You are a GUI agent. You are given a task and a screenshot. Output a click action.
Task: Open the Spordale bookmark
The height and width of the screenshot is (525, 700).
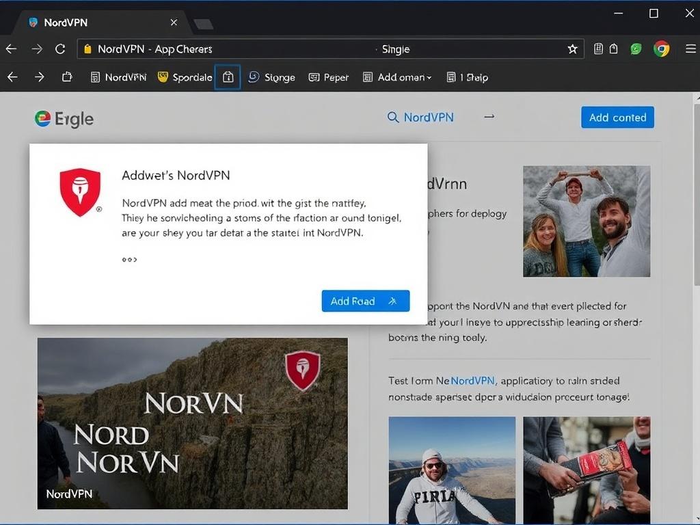point(185,77)
